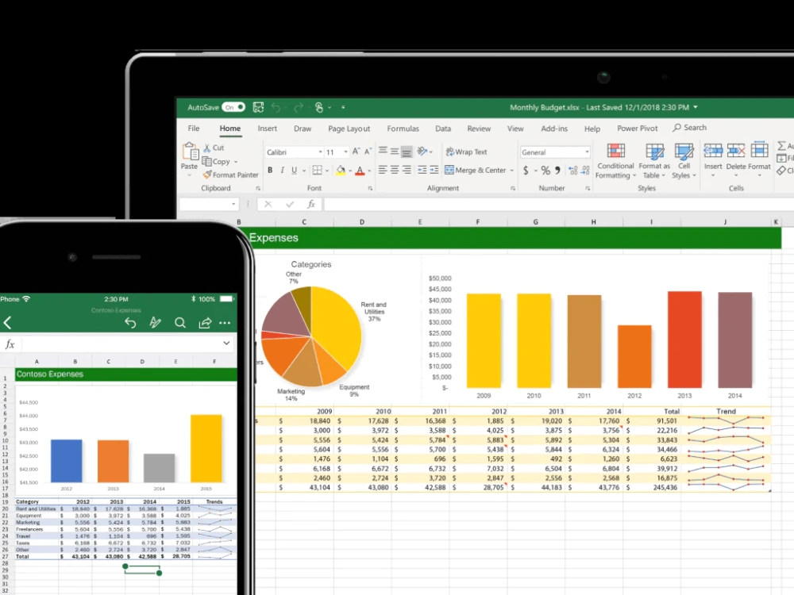Click the Insert Function fx icon

pyautogui.click(x=311, y=204)
